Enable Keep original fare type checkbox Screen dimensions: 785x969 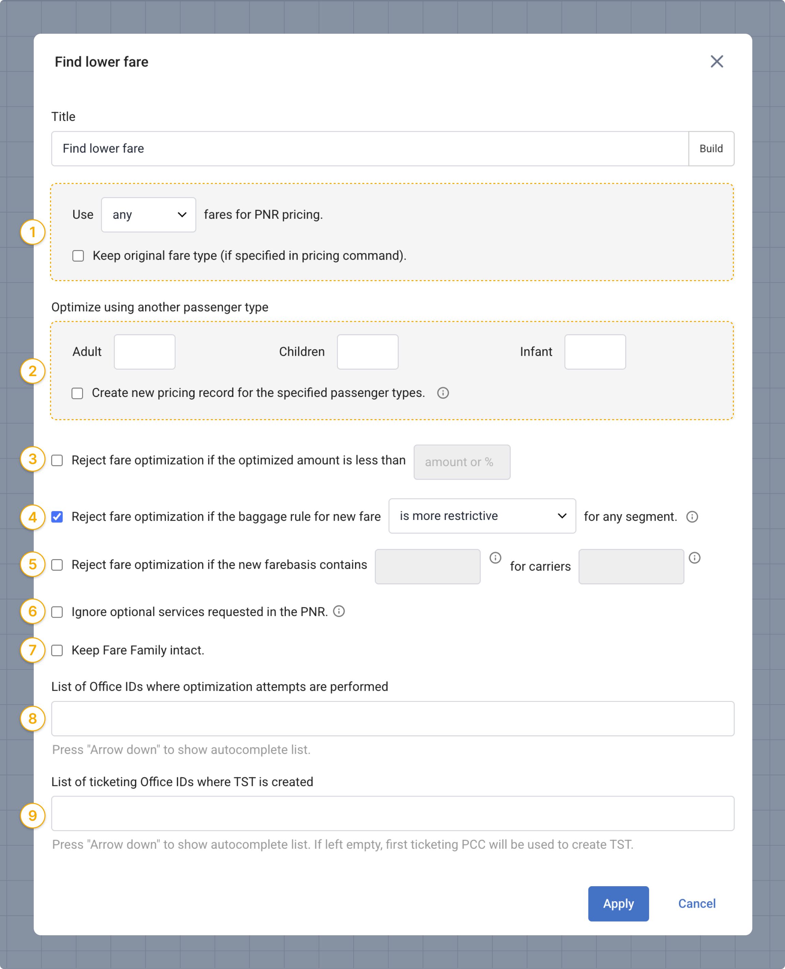pyautogui.click(x=78, y=256)
